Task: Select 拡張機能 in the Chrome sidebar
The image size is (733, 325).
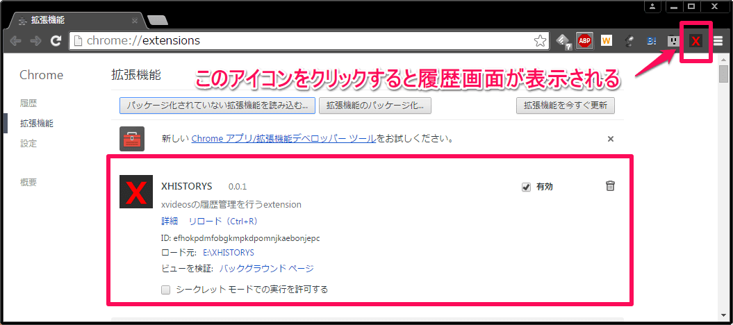Action: (36, 124)
